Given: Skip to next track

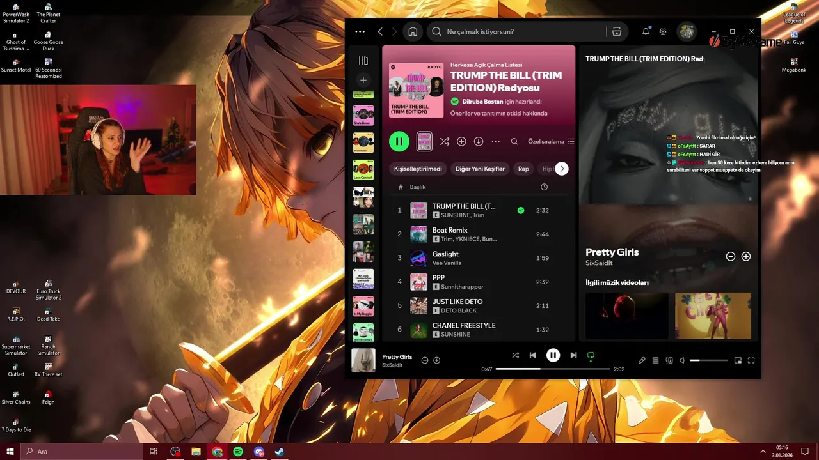Looking at the screenshot, I should click(573, 355).
